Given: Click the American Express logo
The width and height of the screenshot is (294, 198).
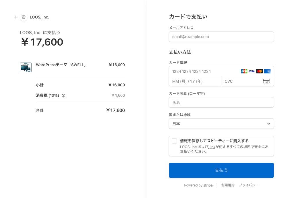Looking at the screenshot, I should [x=267, y=71].
